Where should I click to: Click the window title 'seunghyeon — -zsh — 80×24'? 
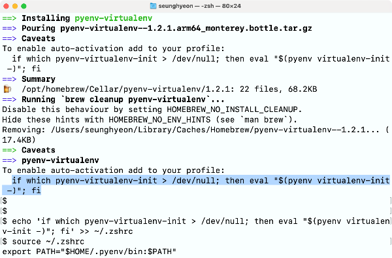[x=199, y=6]
